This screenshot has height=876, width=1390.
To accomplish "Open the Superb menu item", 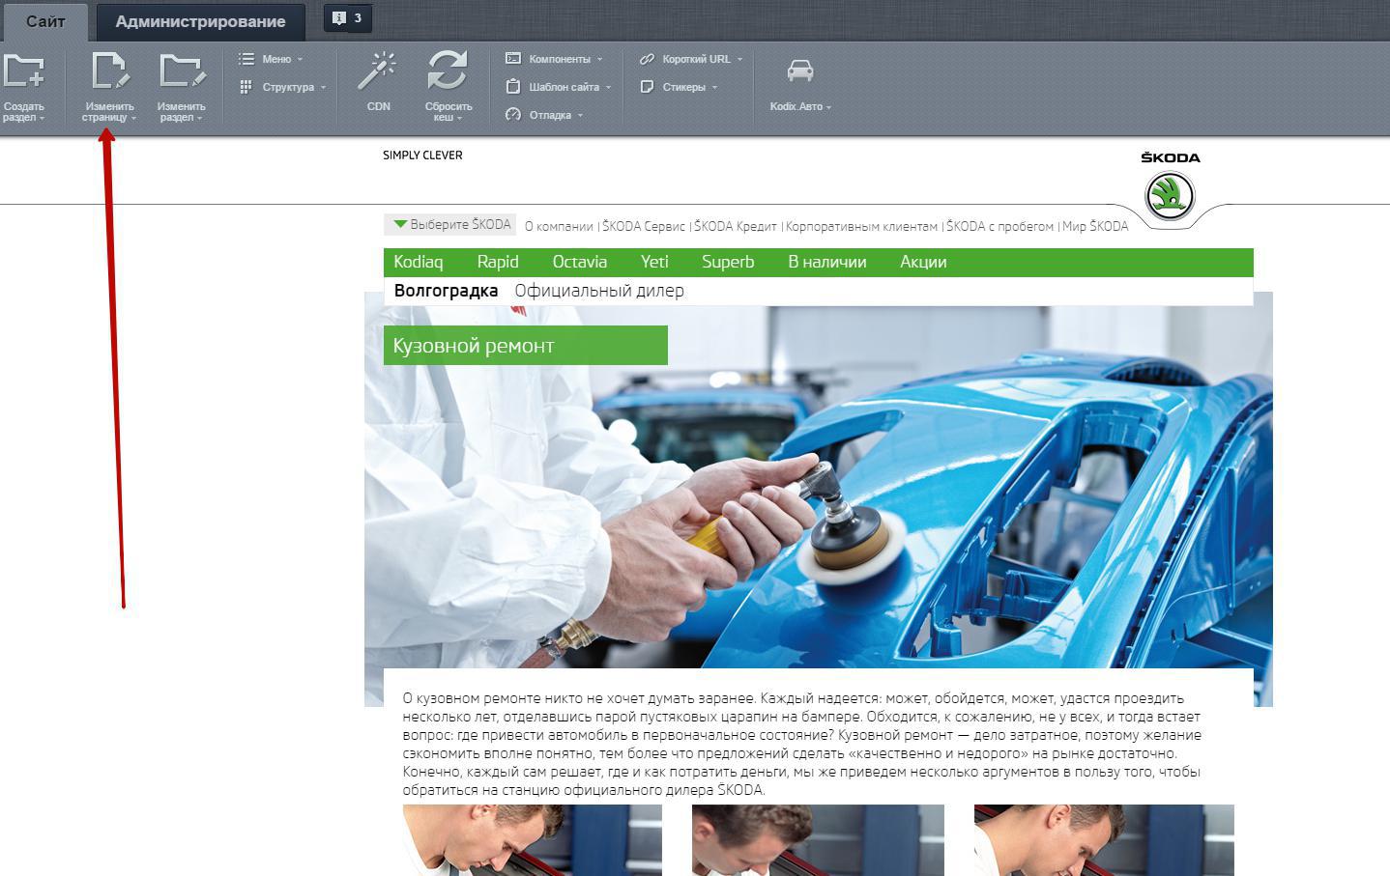I will click(x=728, y=262).
